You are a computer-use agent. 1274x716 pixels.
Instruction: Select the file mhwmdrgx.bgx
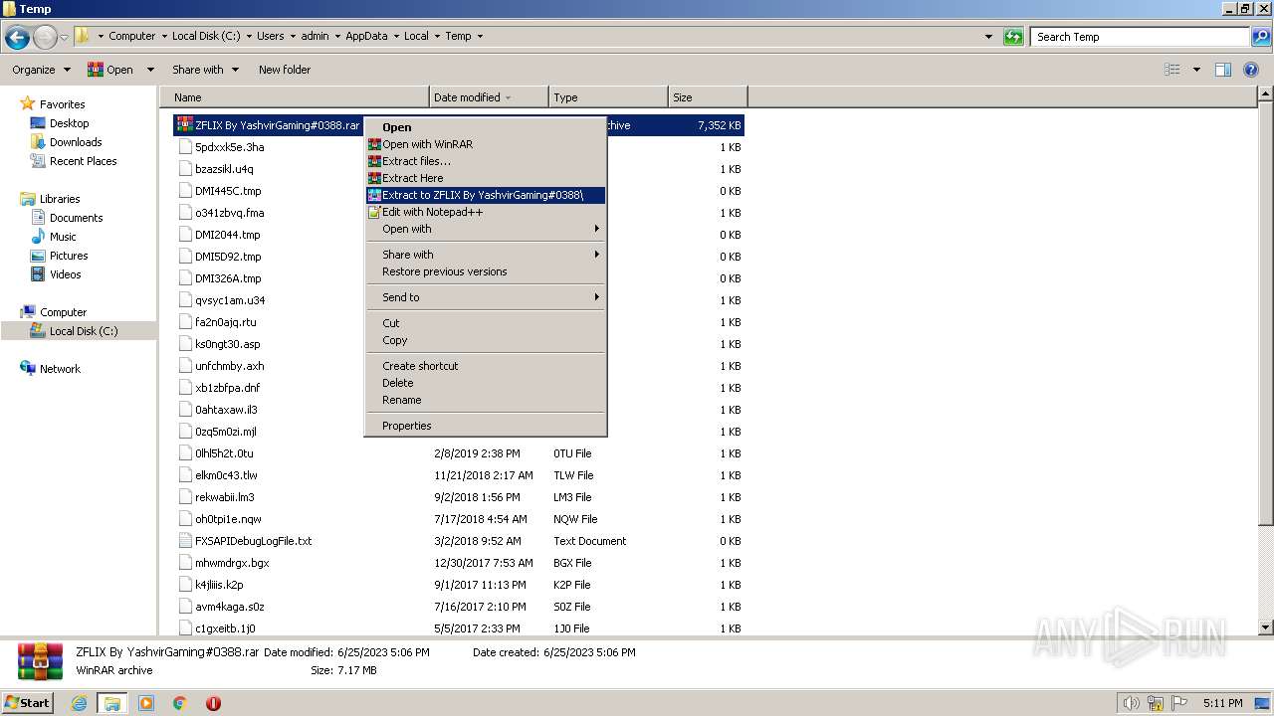[232, 563]
